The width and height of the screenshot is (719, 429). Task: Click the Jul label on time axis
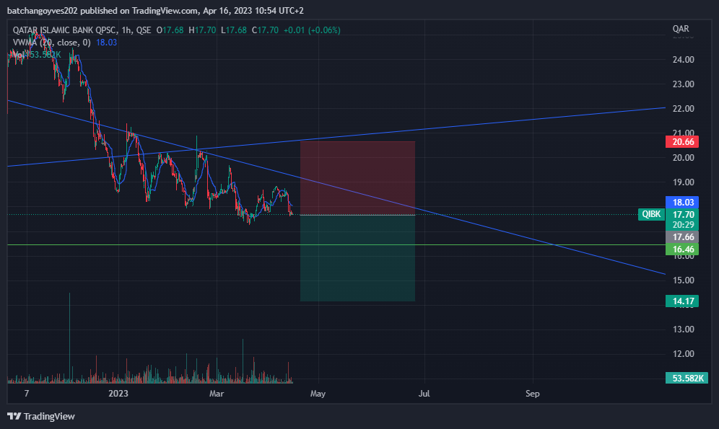(x=424, y=394)
